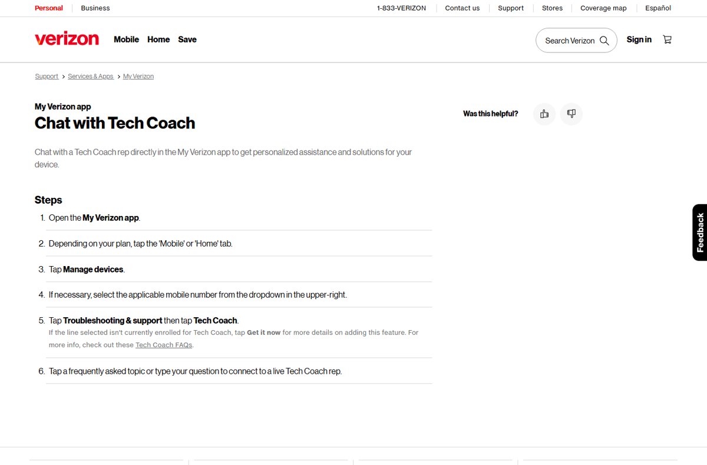
Task: Switch to the Personal tab
Action: (x=49, y=8)
